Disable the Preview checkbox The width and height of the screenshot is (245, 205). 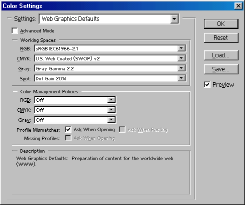(x=207, y=84)
